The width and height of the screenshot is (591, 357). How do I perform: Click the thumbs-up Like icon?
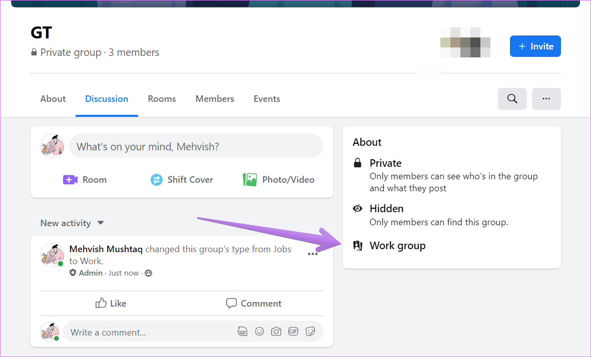point(101,303)
